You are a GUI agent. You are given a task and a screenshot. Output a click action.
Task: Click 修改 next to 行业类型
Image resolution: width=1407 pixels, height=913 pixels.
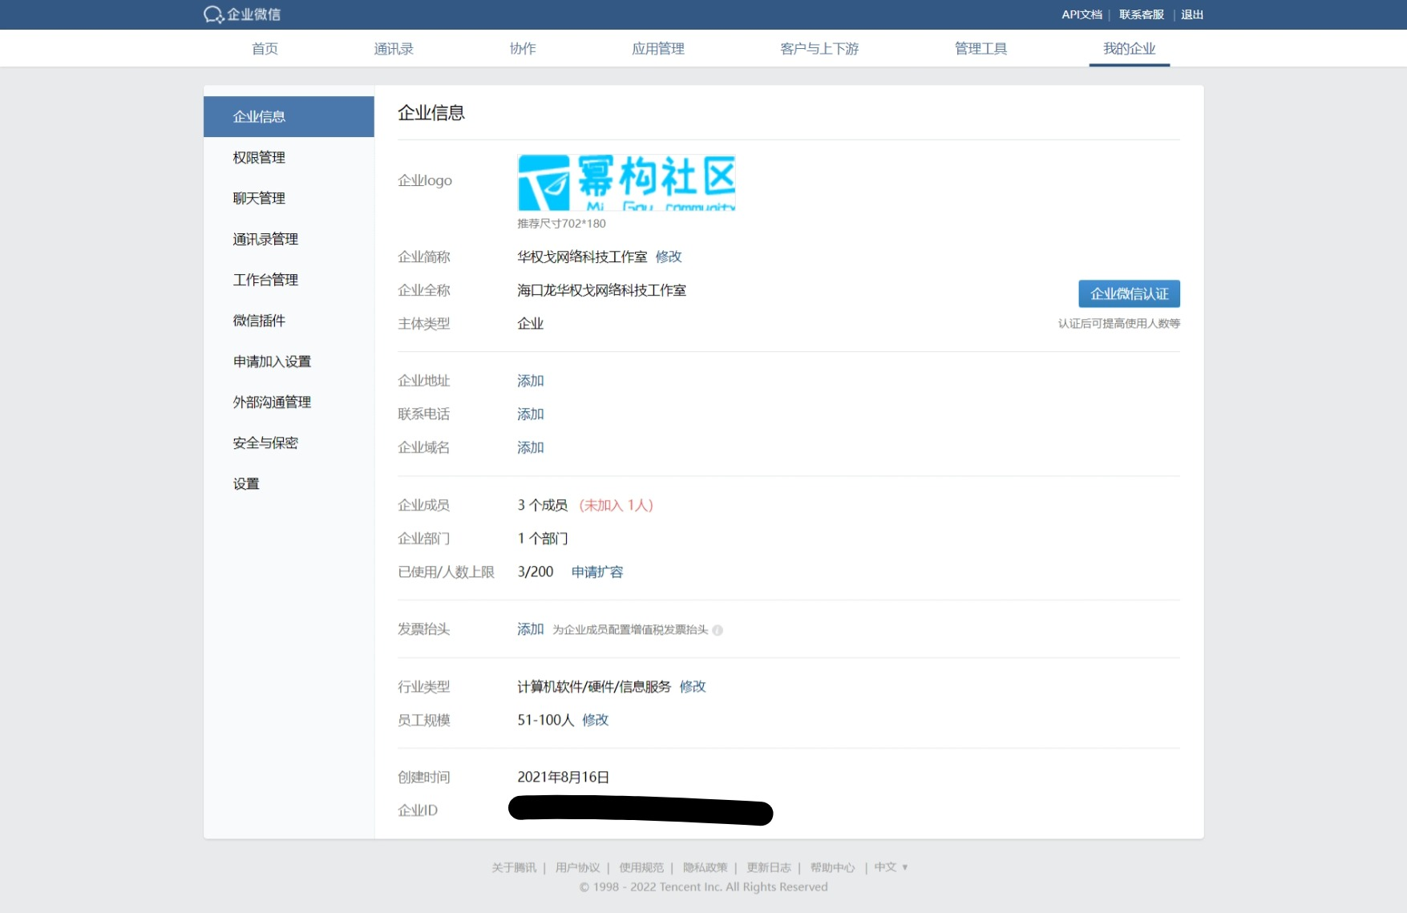pyautogui.click(x=693, y=687)
